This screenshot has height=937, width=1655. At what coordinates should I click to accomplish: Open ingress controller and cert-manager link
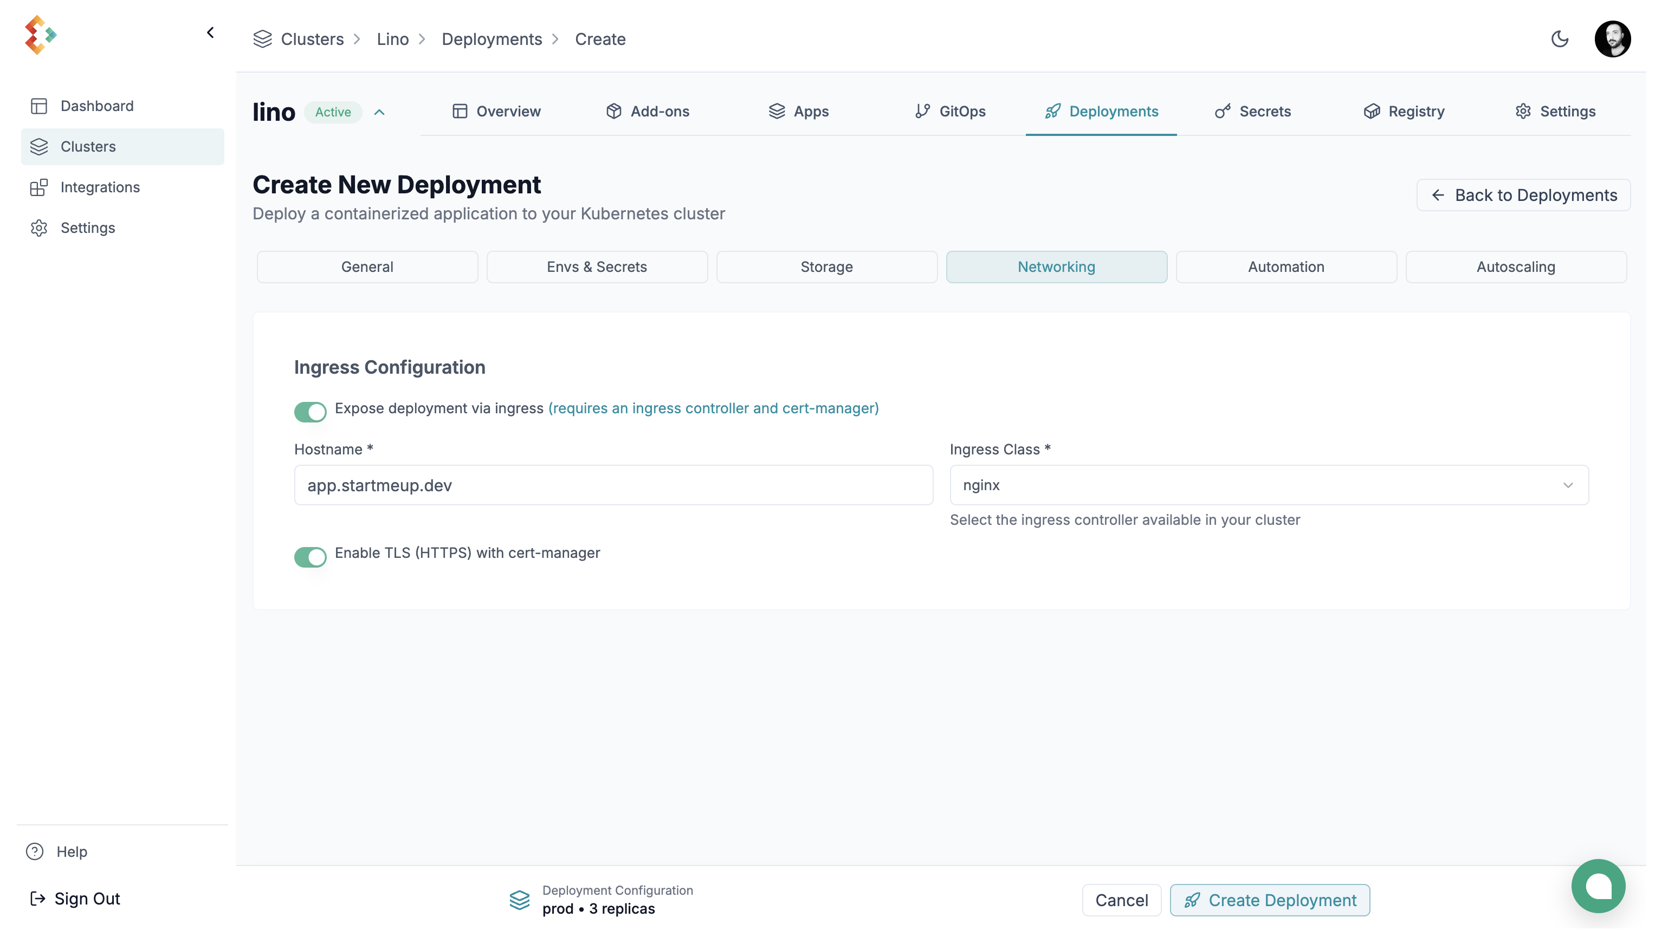tap(713, 408)
